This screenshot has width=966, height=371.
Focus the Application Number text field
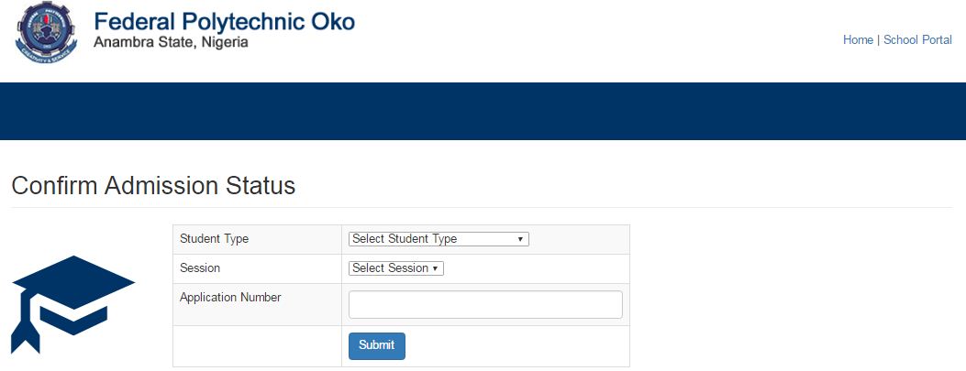pos(485,304)
